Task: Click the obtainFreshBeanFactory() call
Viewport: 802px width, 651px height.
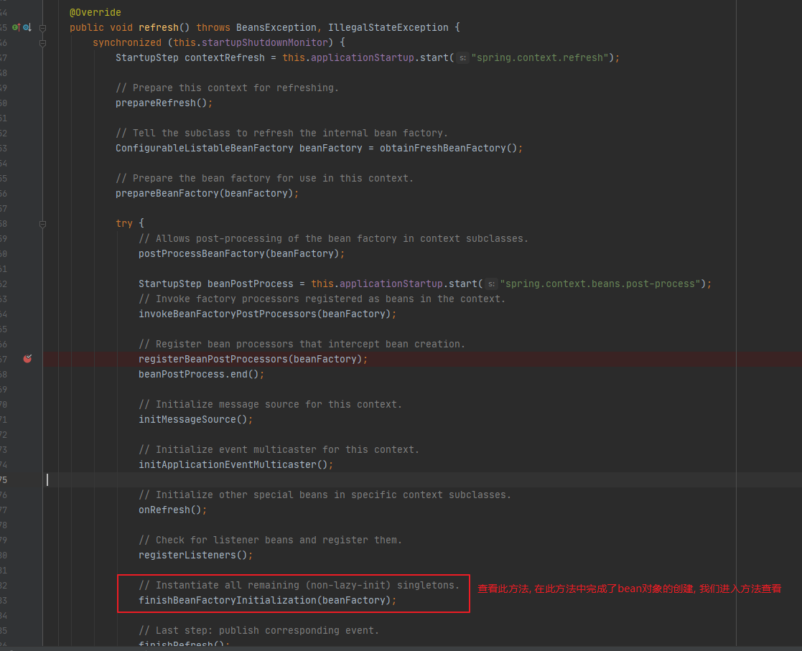Action: (x=448, y=149)
